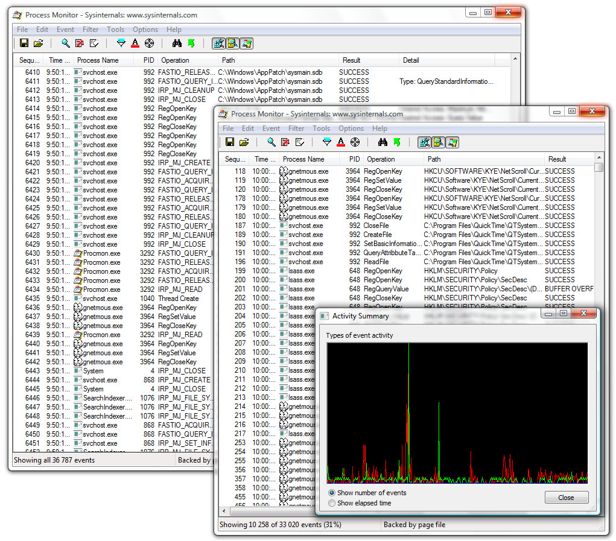This screenshot has width=616, height=541.
Task: Click the Highlight icon in the back window toolbar
Action: point(135,43)
